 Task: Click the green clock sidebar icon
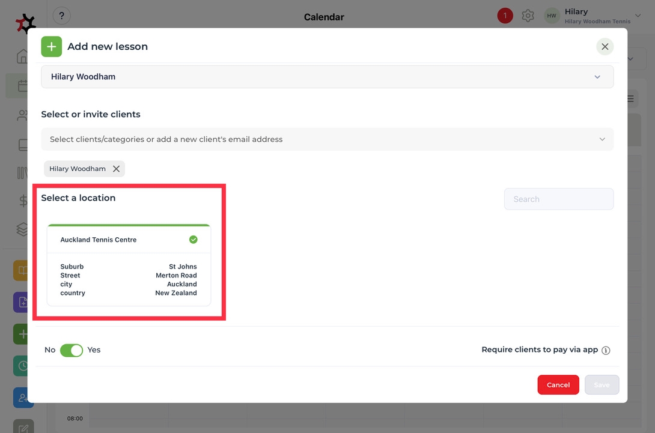point(23,365)
